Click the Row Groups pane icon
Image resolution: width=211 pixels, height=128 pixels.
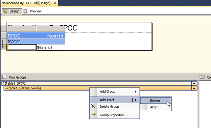point(4,77)
